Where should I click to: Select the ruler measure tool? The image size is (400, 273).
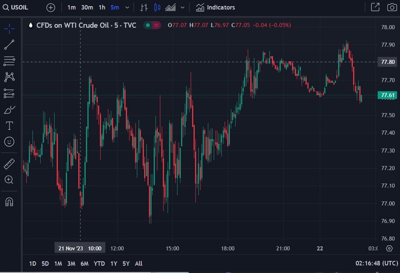tap(9, 164)
